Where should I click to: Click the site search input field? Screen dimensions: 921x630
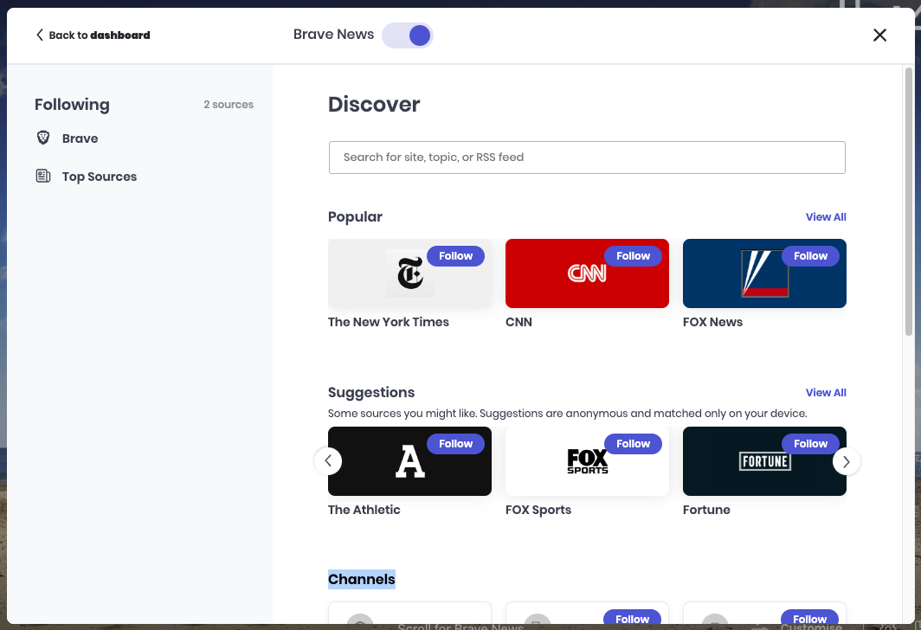point(587,157)
